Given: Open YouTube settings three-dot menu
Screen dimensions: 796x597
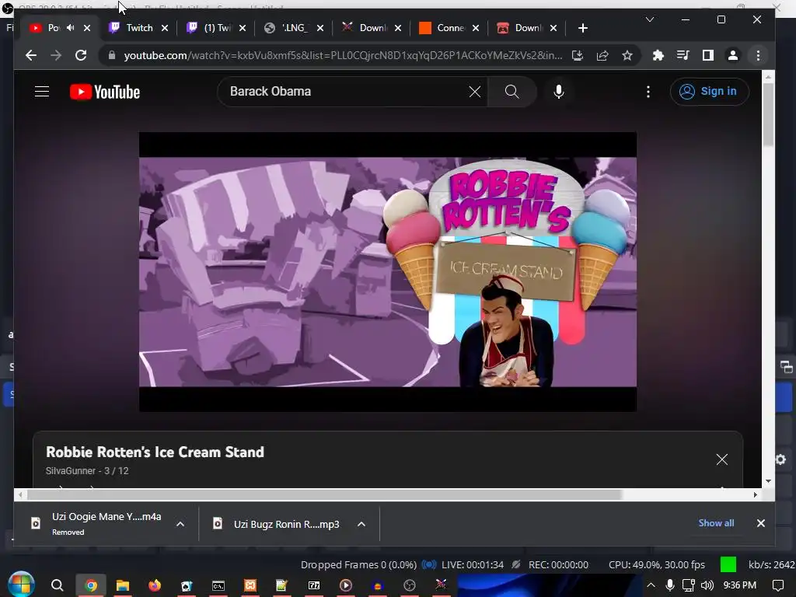Looking at the screenshot, I should coord(648,92).
